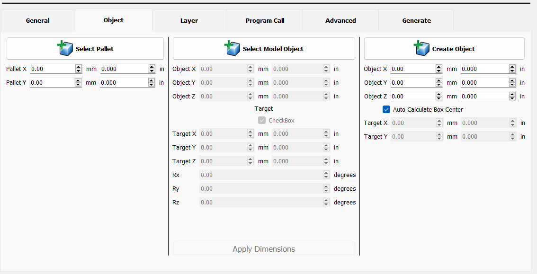Image resolution: width=537 pixels, height=274 pixels.
Task: Open the Advanced tab
Action: point(340,21)
